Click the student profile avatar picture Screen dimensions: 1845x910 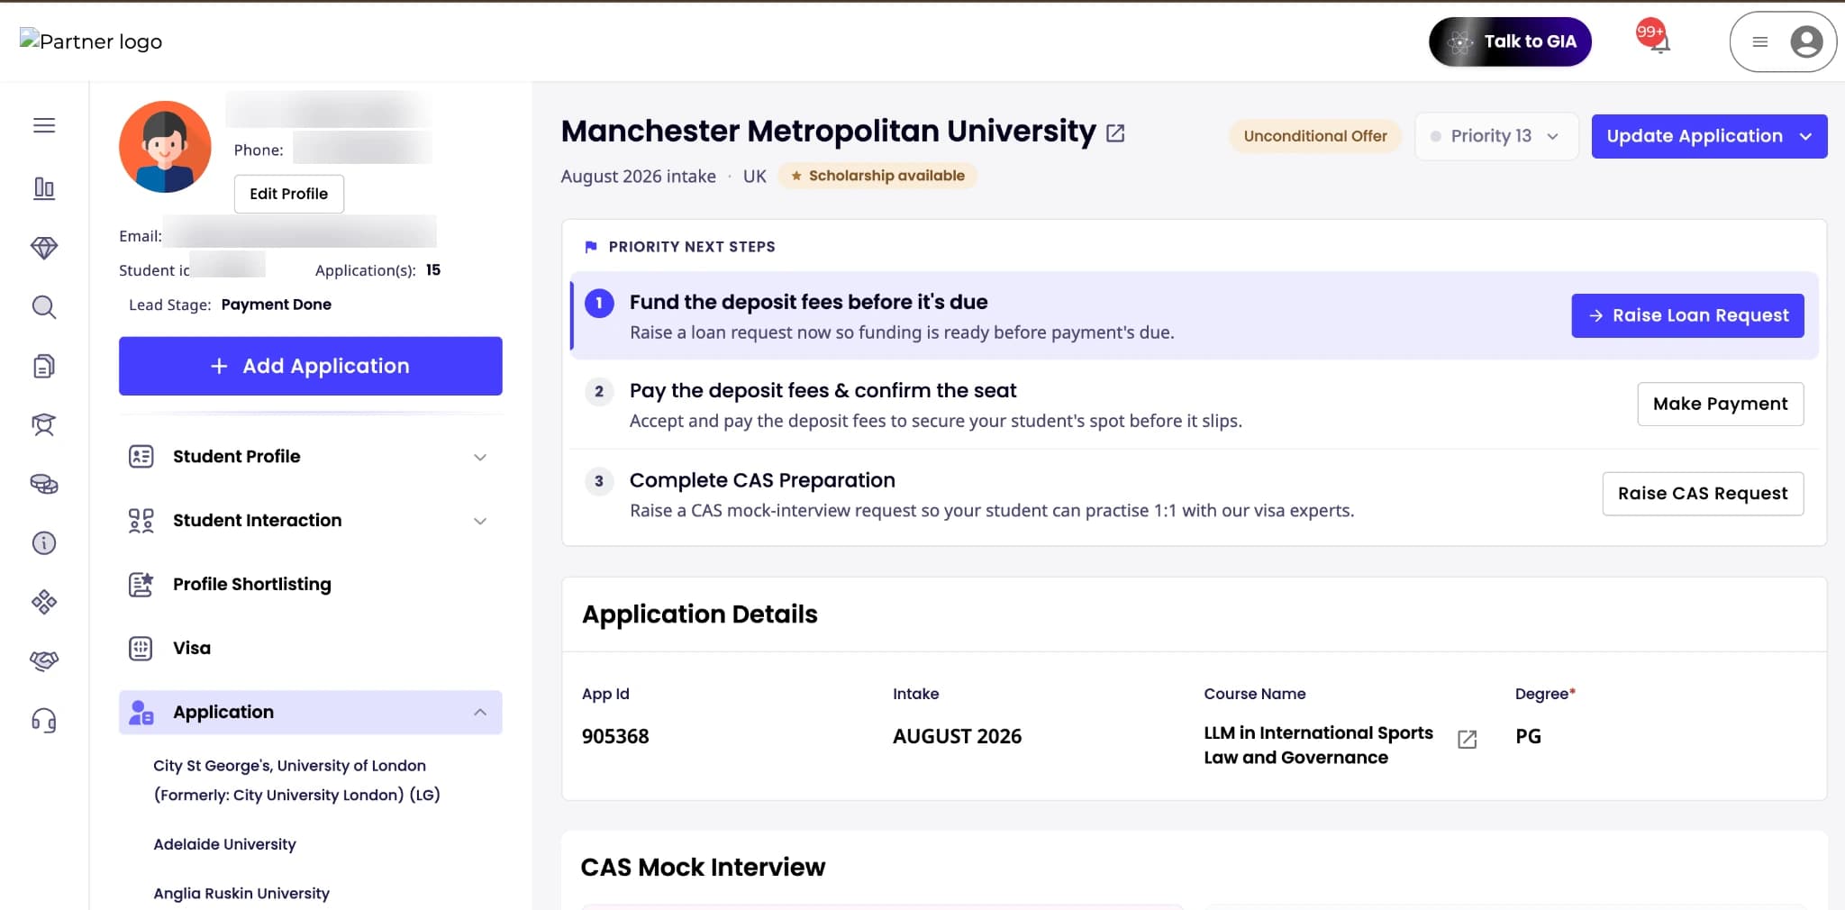pos(165,147)
